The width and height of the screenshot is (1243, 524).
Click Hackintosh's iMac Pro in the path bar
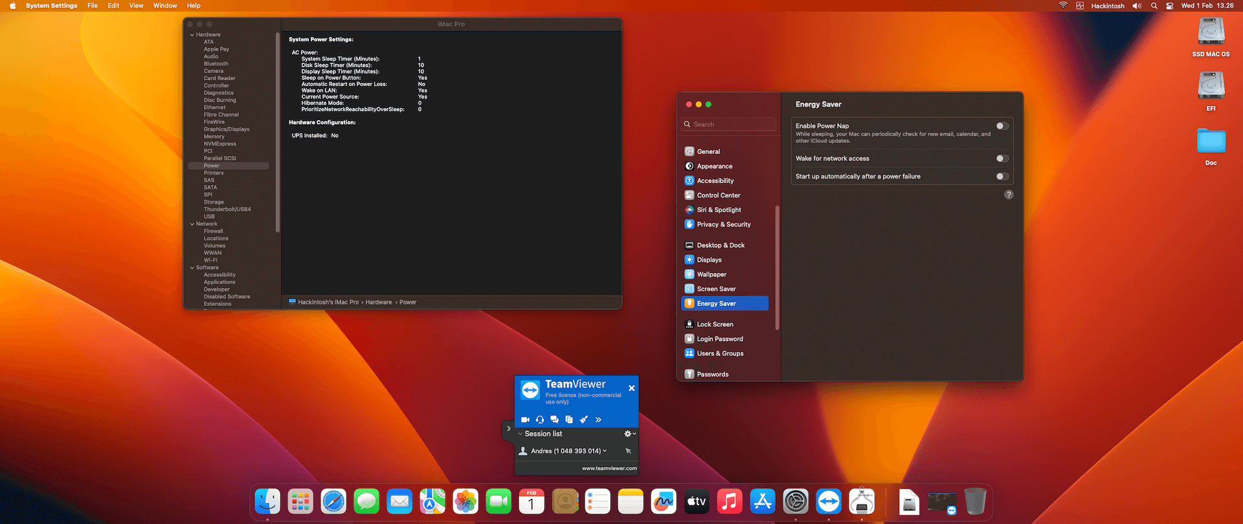point(328,302)
